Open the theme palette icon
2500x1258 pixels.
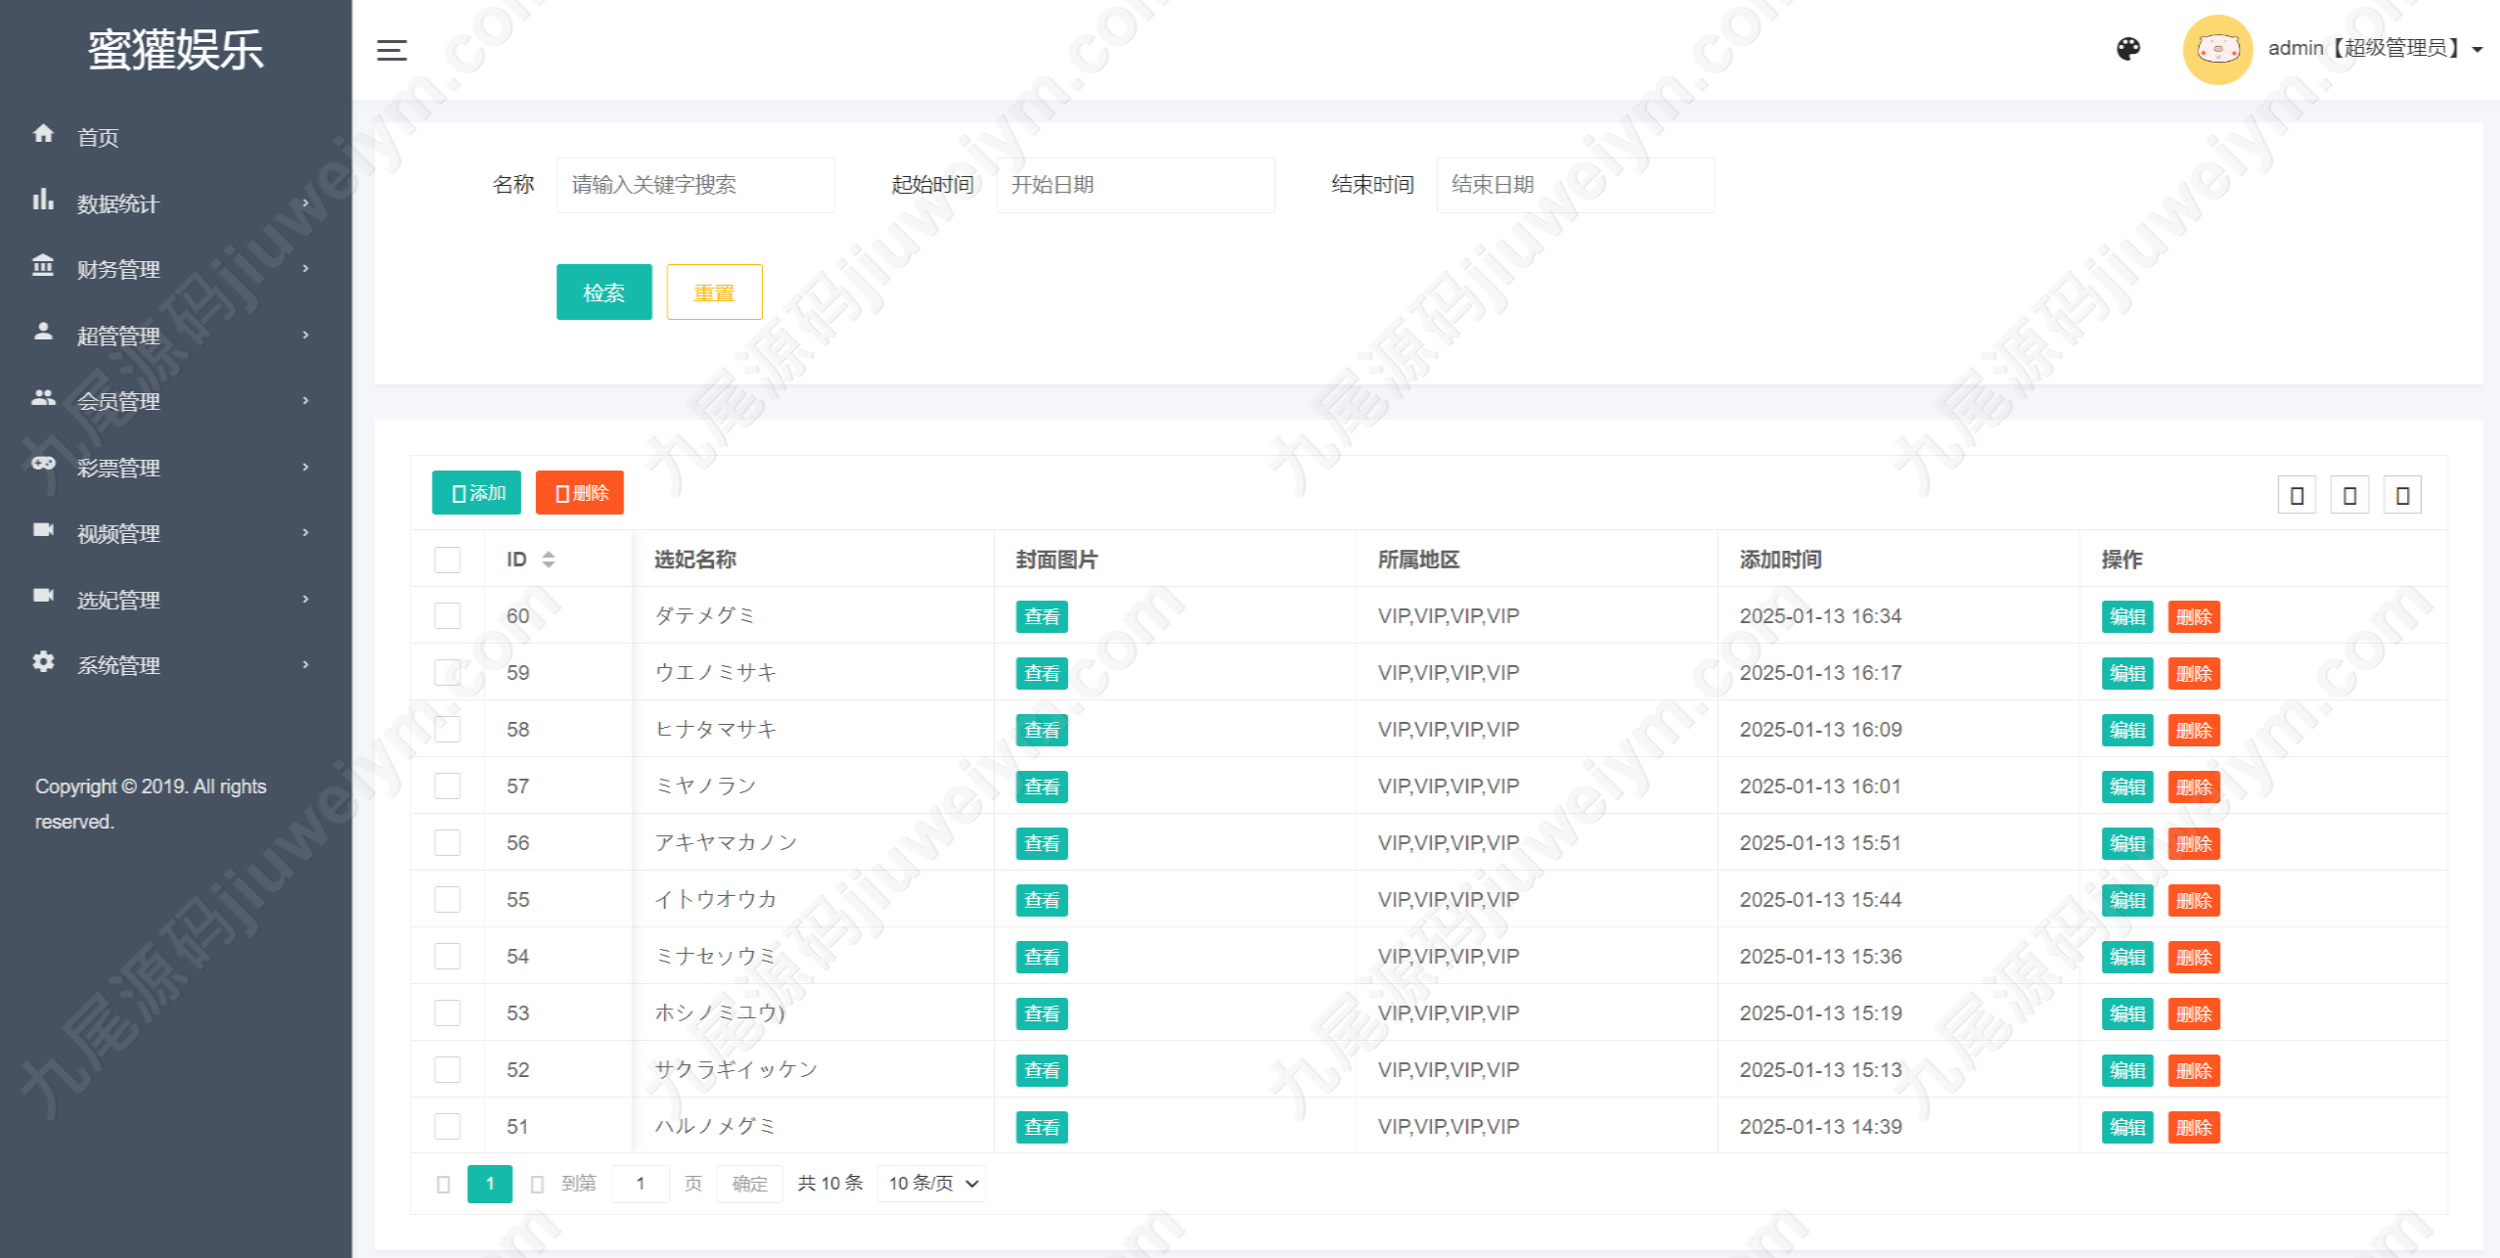[x=2128, y=49]
